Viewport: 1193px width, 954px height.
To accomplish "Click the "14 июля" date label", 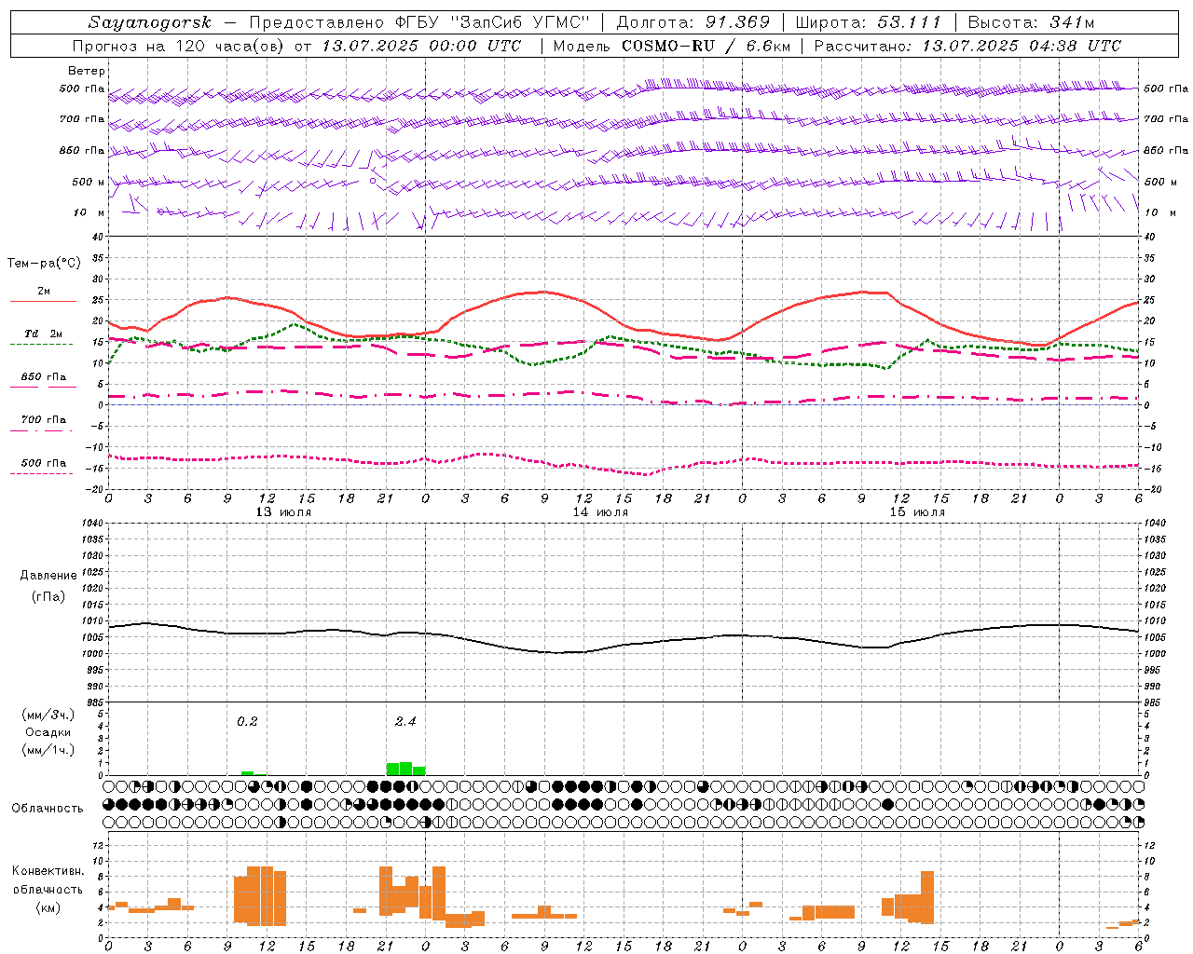I will tap(600, 511).
